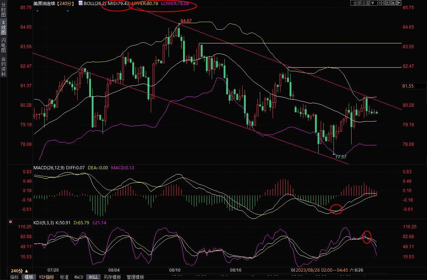Click the 84.87 high price marker

[x=186, y=21]
